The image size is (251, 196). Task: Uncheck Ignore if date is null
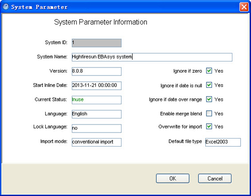pyautogui.click(x=209, y=85)
